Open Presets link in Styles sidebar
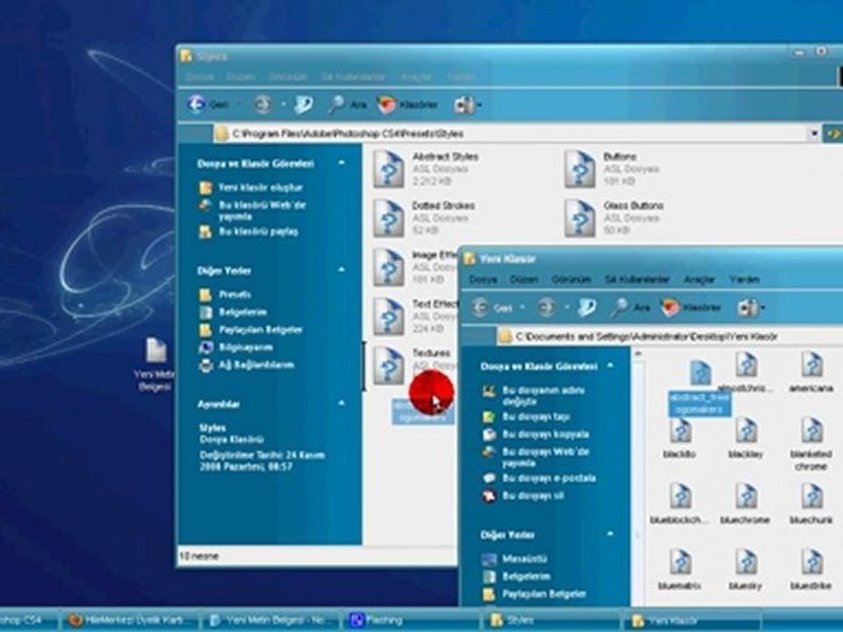Image resolution: width=843 pixels, height=632 pixels. [x=226, y=295]
